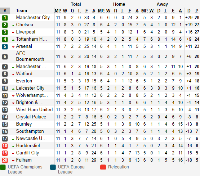Image resolution: width=200 pixels, height=176 pixels.
Task: Click the green up arrow beside Newcastle
Action: pyautogui.click(x=13, y=139)
